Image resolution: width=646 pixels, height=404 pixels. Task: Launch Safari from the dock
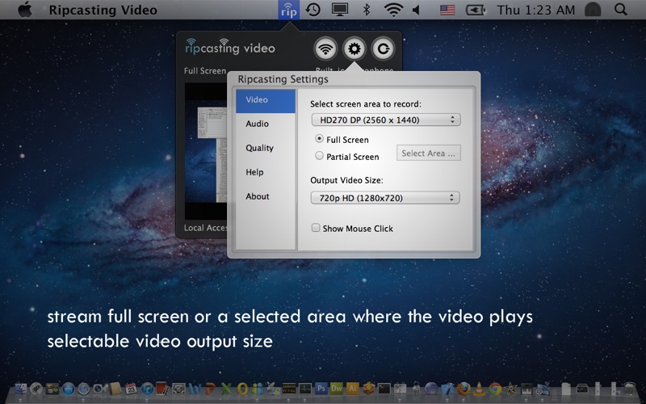coord(84,389)
